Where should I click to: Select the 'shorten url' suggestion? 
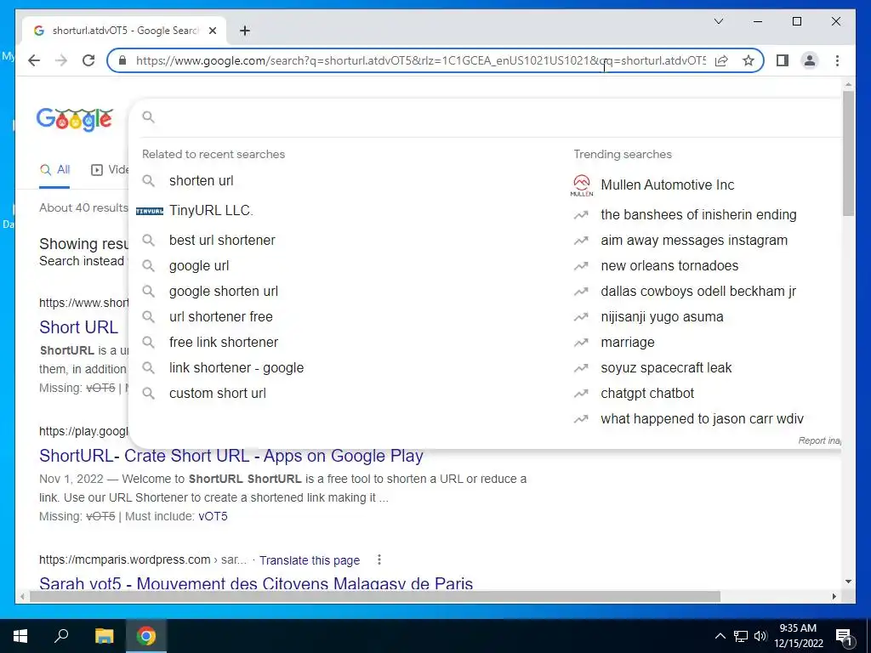201,180
